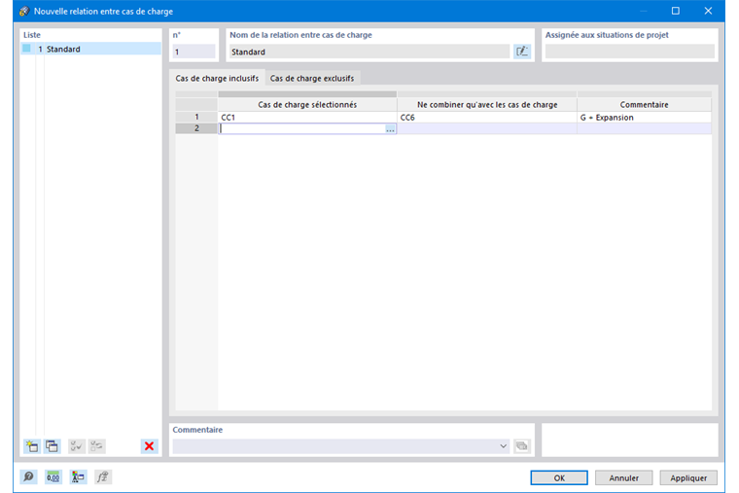Viewport: 739px width, 493px height.
Task: Switch to Cas de charge inclusifs tab
Action: click(x=217, y=78)
